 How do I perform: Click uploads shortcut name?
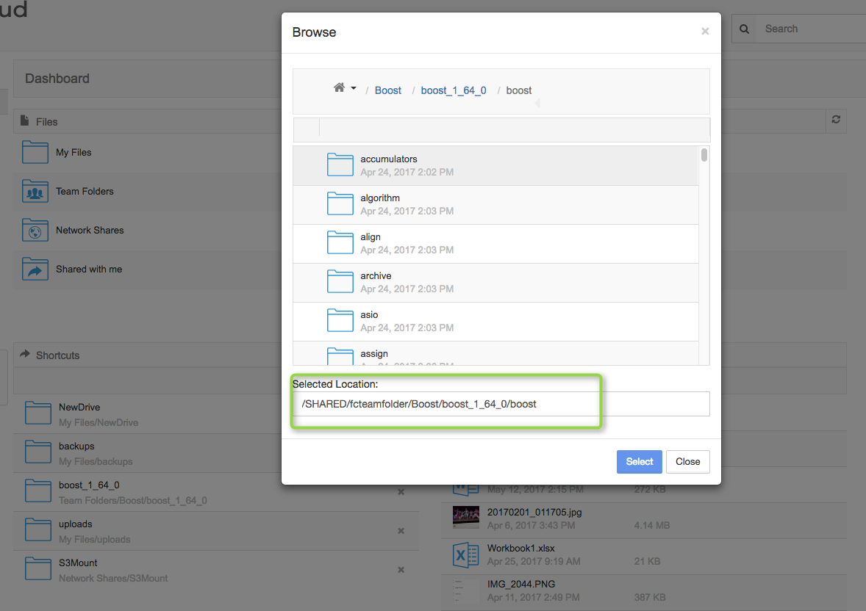click(76, 524)
